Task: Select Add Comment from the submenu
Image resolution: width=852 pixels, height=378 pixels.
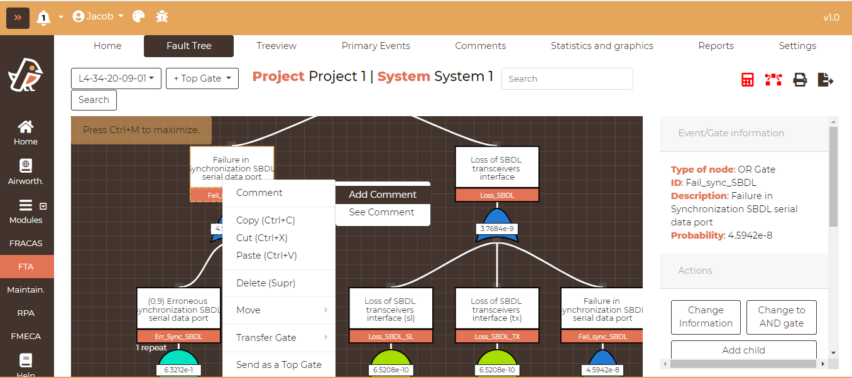Action: pos(382,195)
